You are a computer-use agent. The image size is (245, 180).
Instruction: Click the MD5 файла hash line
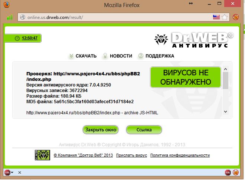(80, 102)
